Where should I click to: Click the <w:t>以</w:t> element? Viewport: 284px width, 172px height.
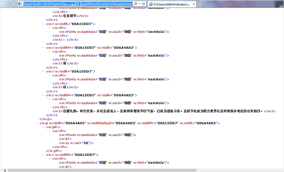tap(65, 87)
